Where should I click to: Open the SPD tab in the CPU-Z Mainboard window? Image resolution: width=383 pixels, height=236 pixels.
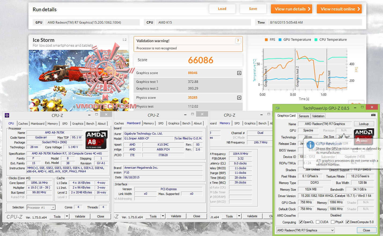point(161,123)
